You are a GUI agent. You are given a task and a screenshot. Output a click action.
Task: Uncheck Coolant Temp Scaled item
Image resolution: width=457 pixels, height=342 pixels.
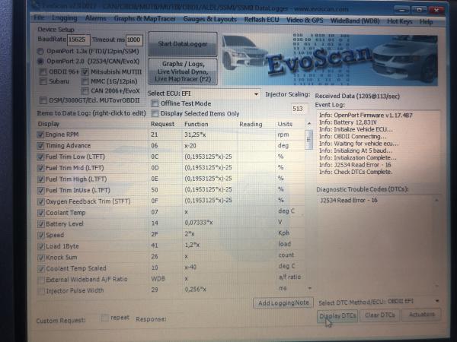point(41,269)
